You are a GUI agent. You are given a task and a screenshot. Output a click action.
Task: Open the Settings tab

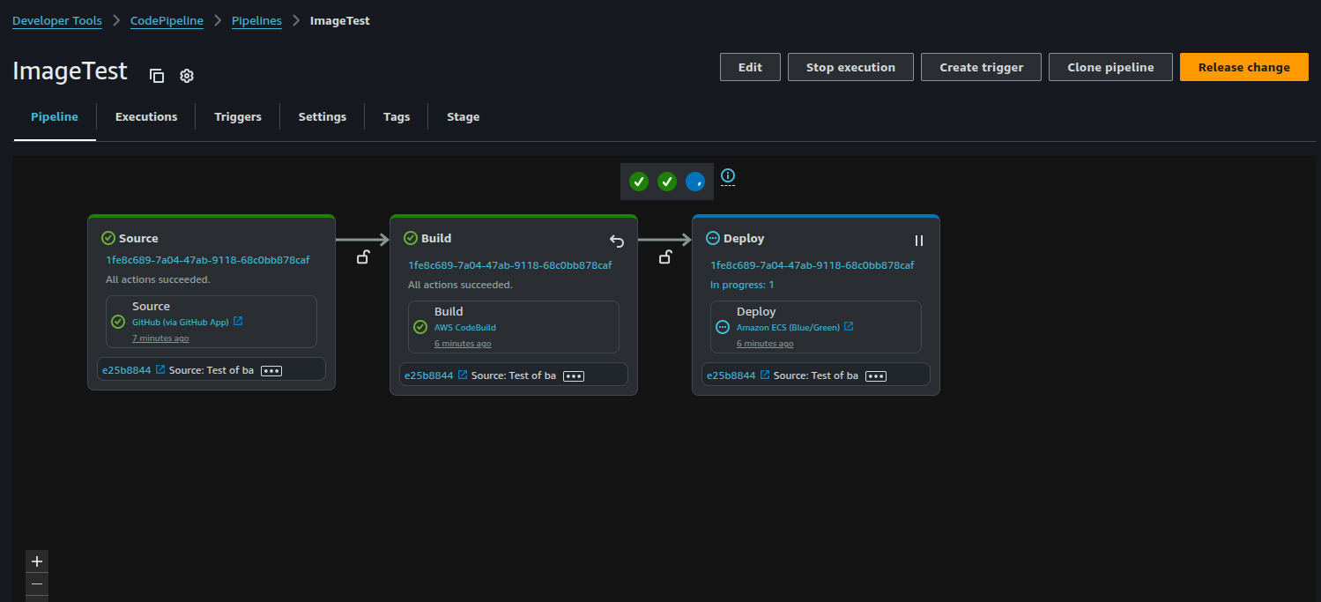click(323, 116)
